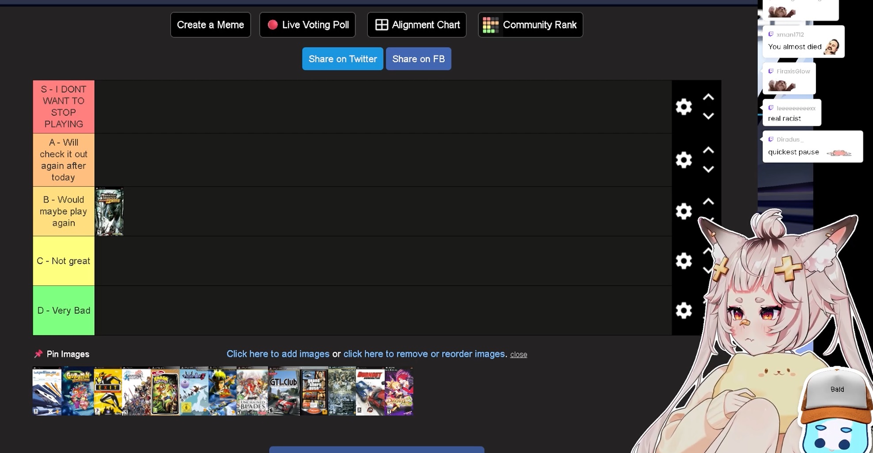The height and width of the screenshot is (453, 873).
Task: Move the S tier row up
Action: pos(708,97)
